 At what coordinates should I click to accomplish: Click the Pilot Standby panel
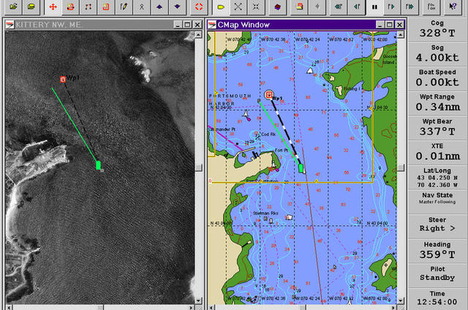click(x=437, y=276)
